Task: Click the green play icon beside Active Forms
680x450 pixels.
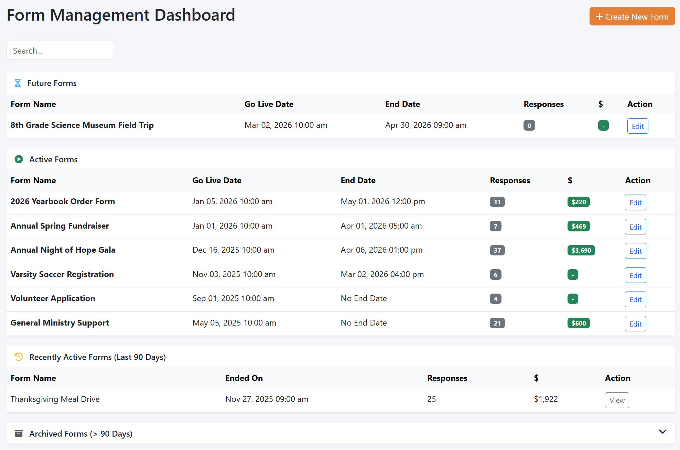Action: 19,159
